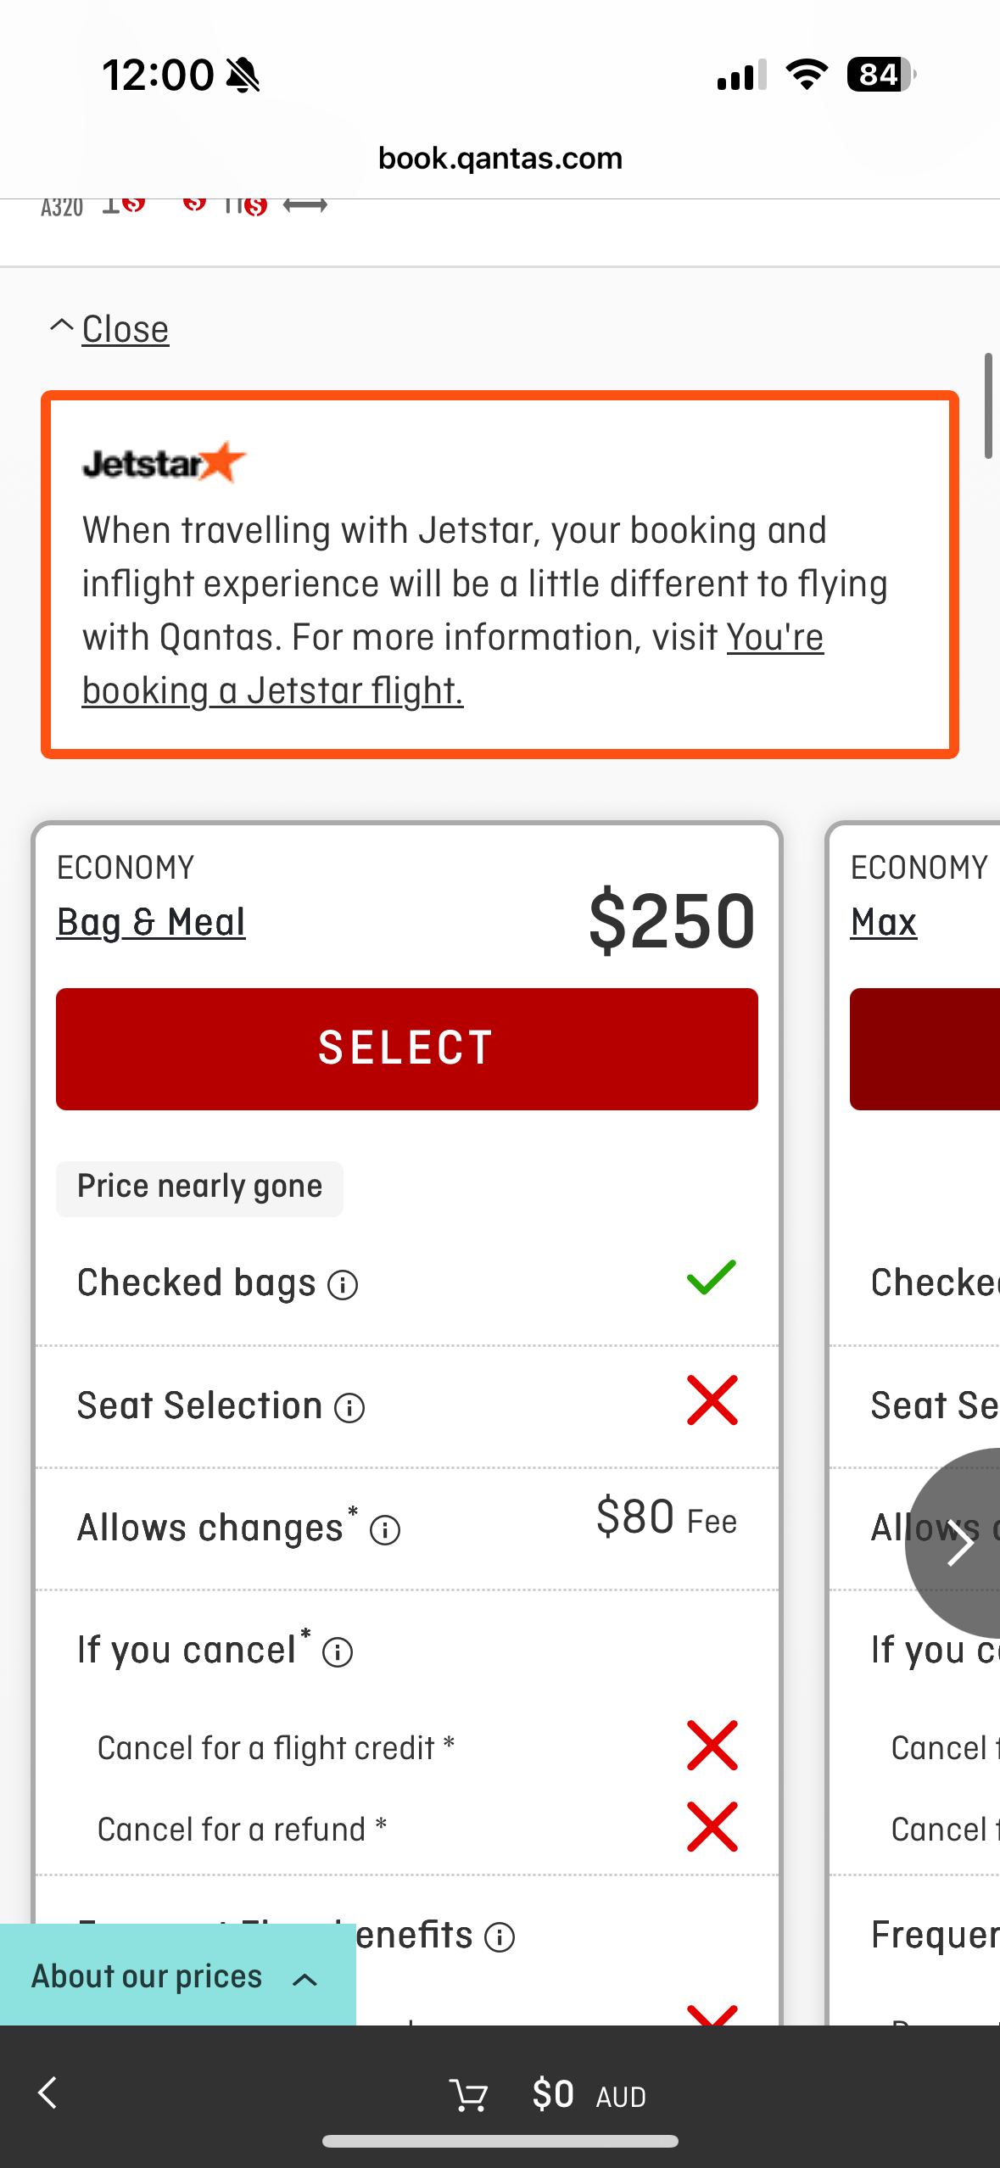Click the Close link
1000x2168 pixels.
[126, 329]
